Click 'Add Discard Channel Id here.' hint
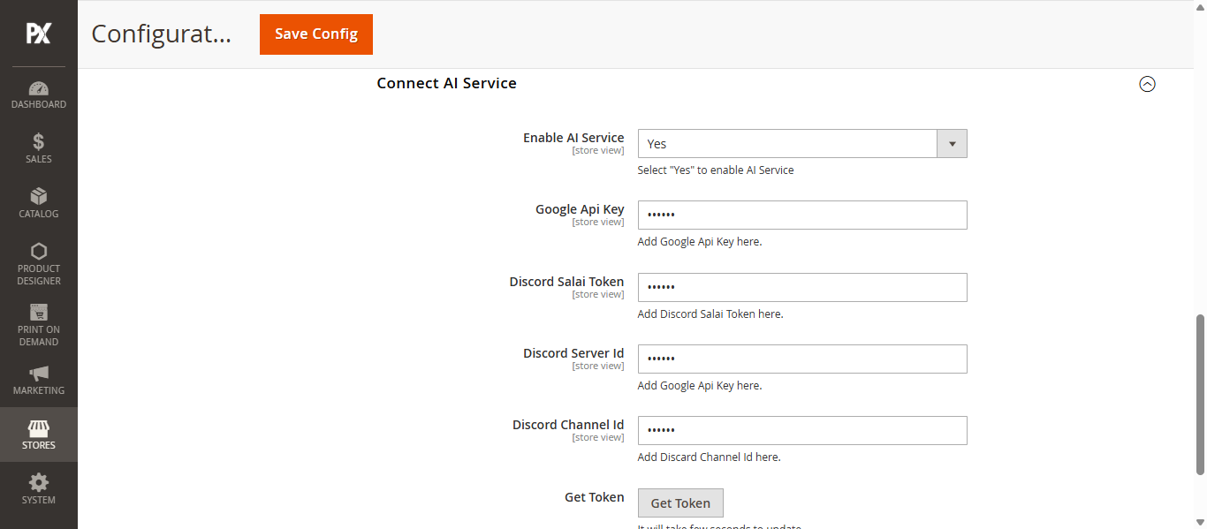Image resolution: width=1207 pixels, height=529 pixels. pos(709,457)
